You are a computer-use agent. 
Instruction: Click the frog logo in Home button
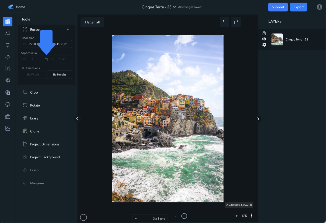click(x=11, y=7)
